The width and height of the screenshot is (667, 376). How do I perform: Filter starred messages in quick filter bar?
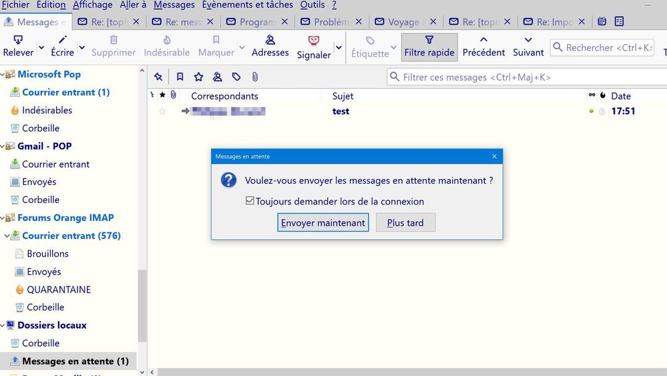coord(198,77)
